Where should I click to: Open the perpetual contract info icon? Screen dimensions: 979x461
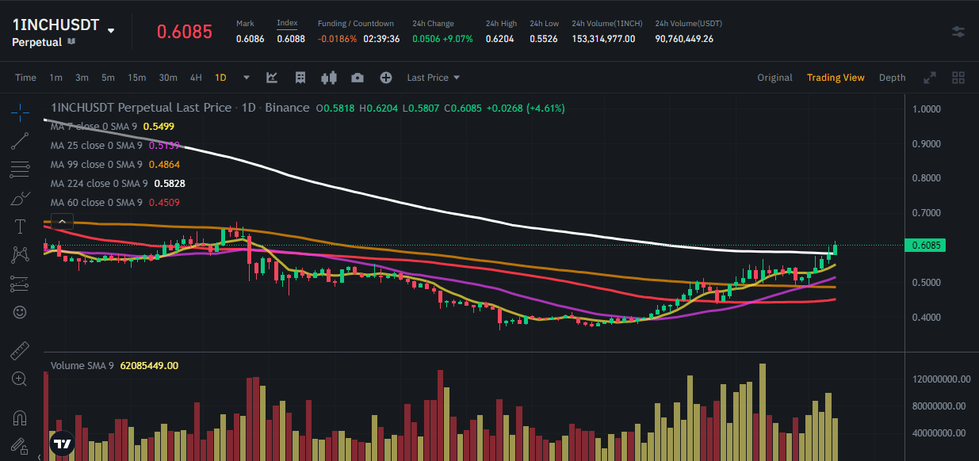coord(71,41)
